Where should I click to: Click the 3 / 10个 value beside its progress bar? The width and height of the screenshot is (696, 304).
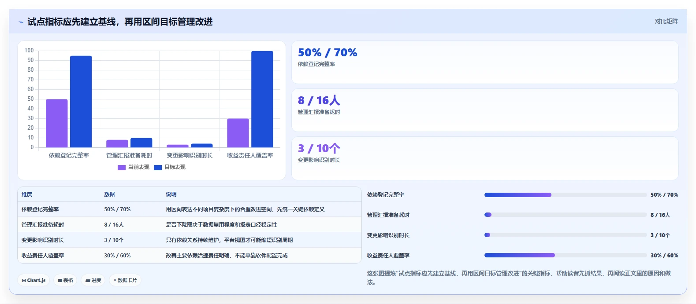pyautogui.click(x=660, y=235)
